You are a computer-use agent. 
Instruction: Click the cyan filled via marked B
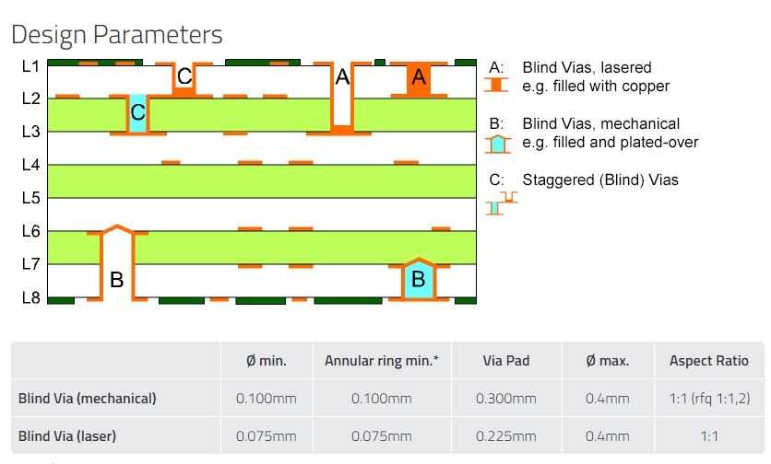pos(418,279)
